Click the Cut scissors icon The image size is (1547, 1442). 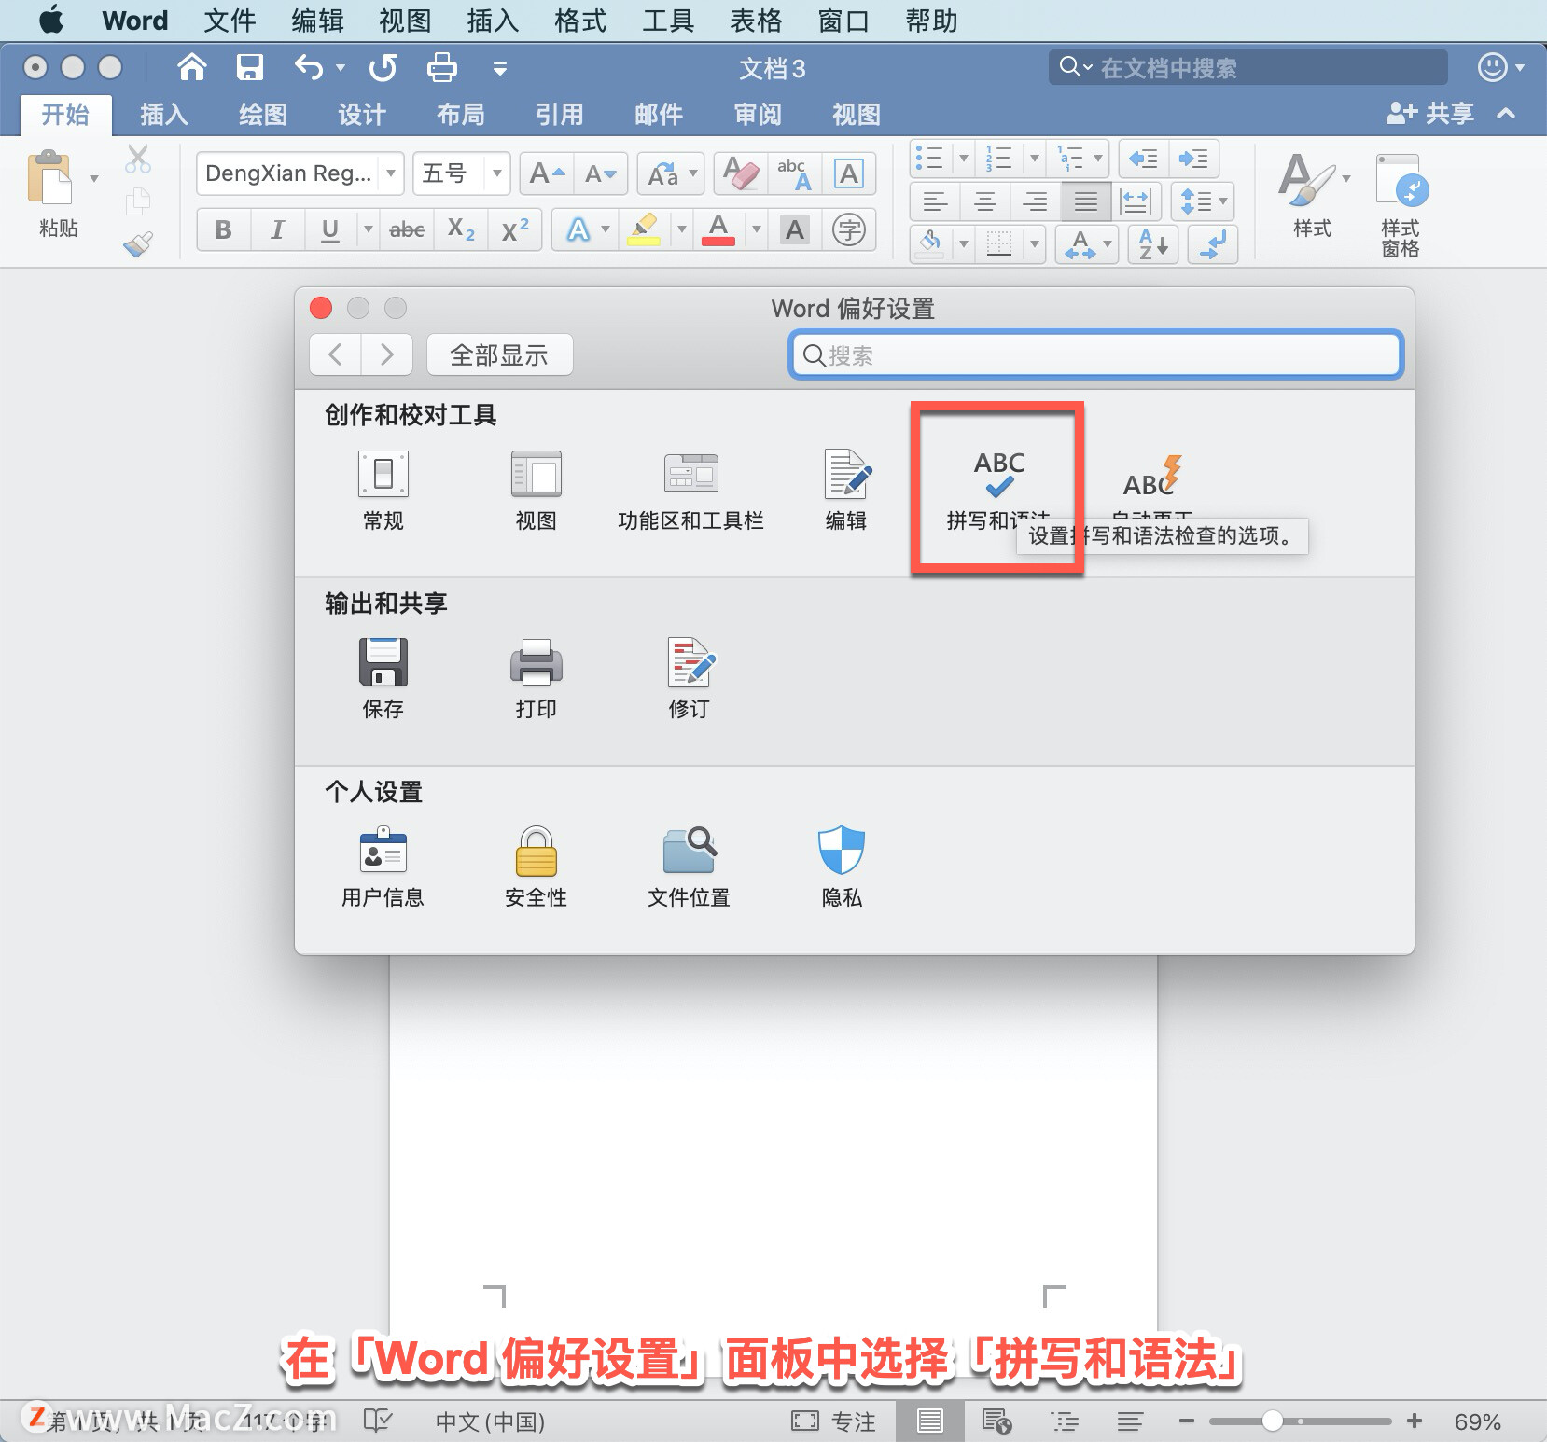click(x=138, y=159)
